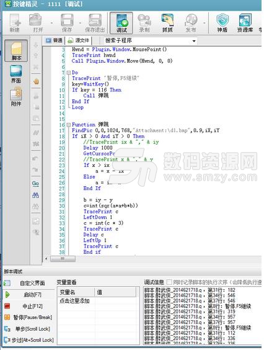Click 点击这里添加 to add a variable
Viewport: 264px width, 350px height.
pos(74,301)
